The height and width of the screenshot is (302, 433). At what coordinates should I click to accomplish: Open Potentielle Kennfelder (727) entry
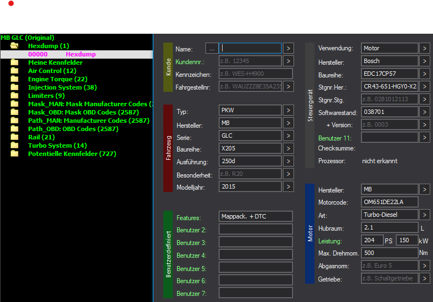click(x=72, y=154)
